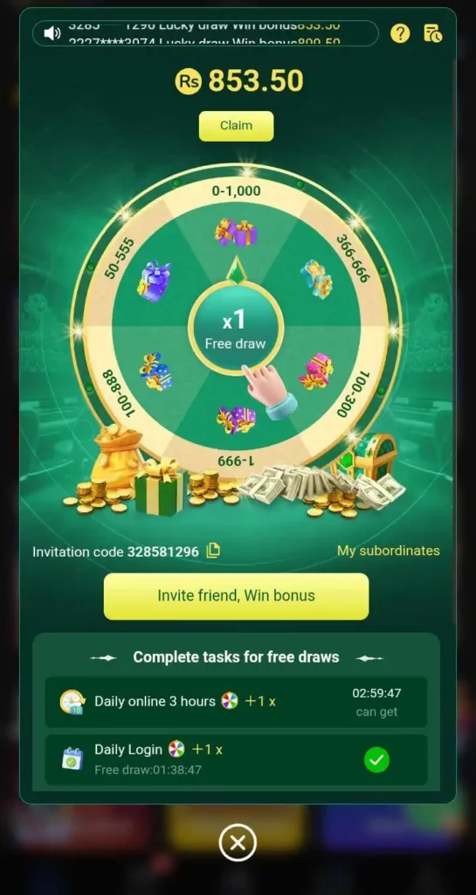Tap the gift box in 366-666 segment
The width and height of the screenshot is (476, 895).
[x=317, y=279]
